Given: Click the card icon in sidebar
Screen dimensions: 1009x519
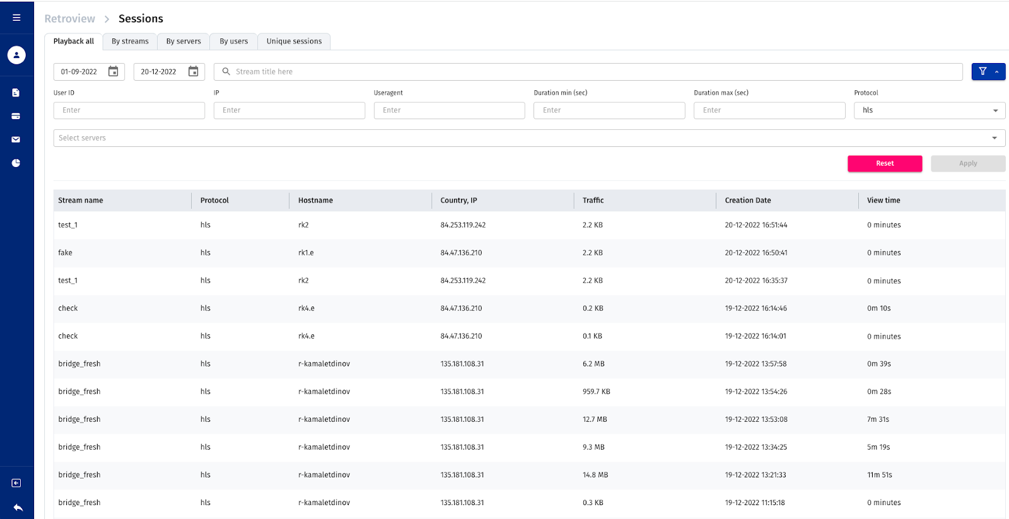Looking at the screenshot, I should point(16,116).
